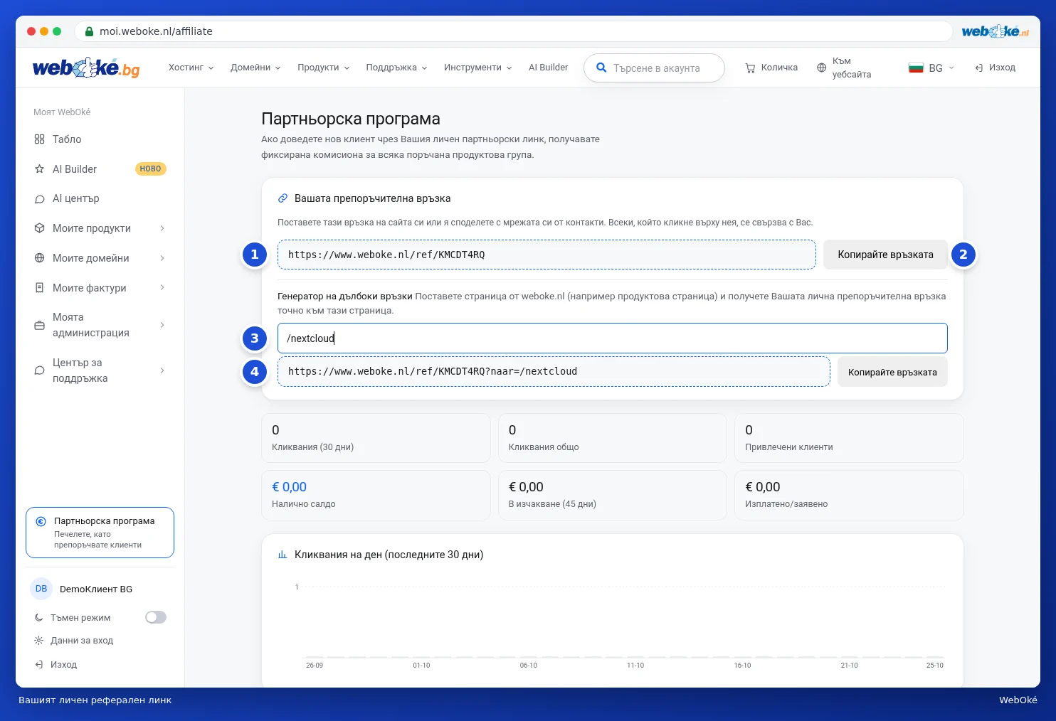Open AI център in the sidebar
The height and width of the screenshot is (721, 1056).
point(100,199)
